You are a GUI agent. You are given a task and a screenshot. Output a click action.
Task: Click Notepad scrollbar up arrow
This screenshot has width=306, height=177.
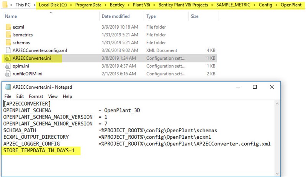pos(277,104)
